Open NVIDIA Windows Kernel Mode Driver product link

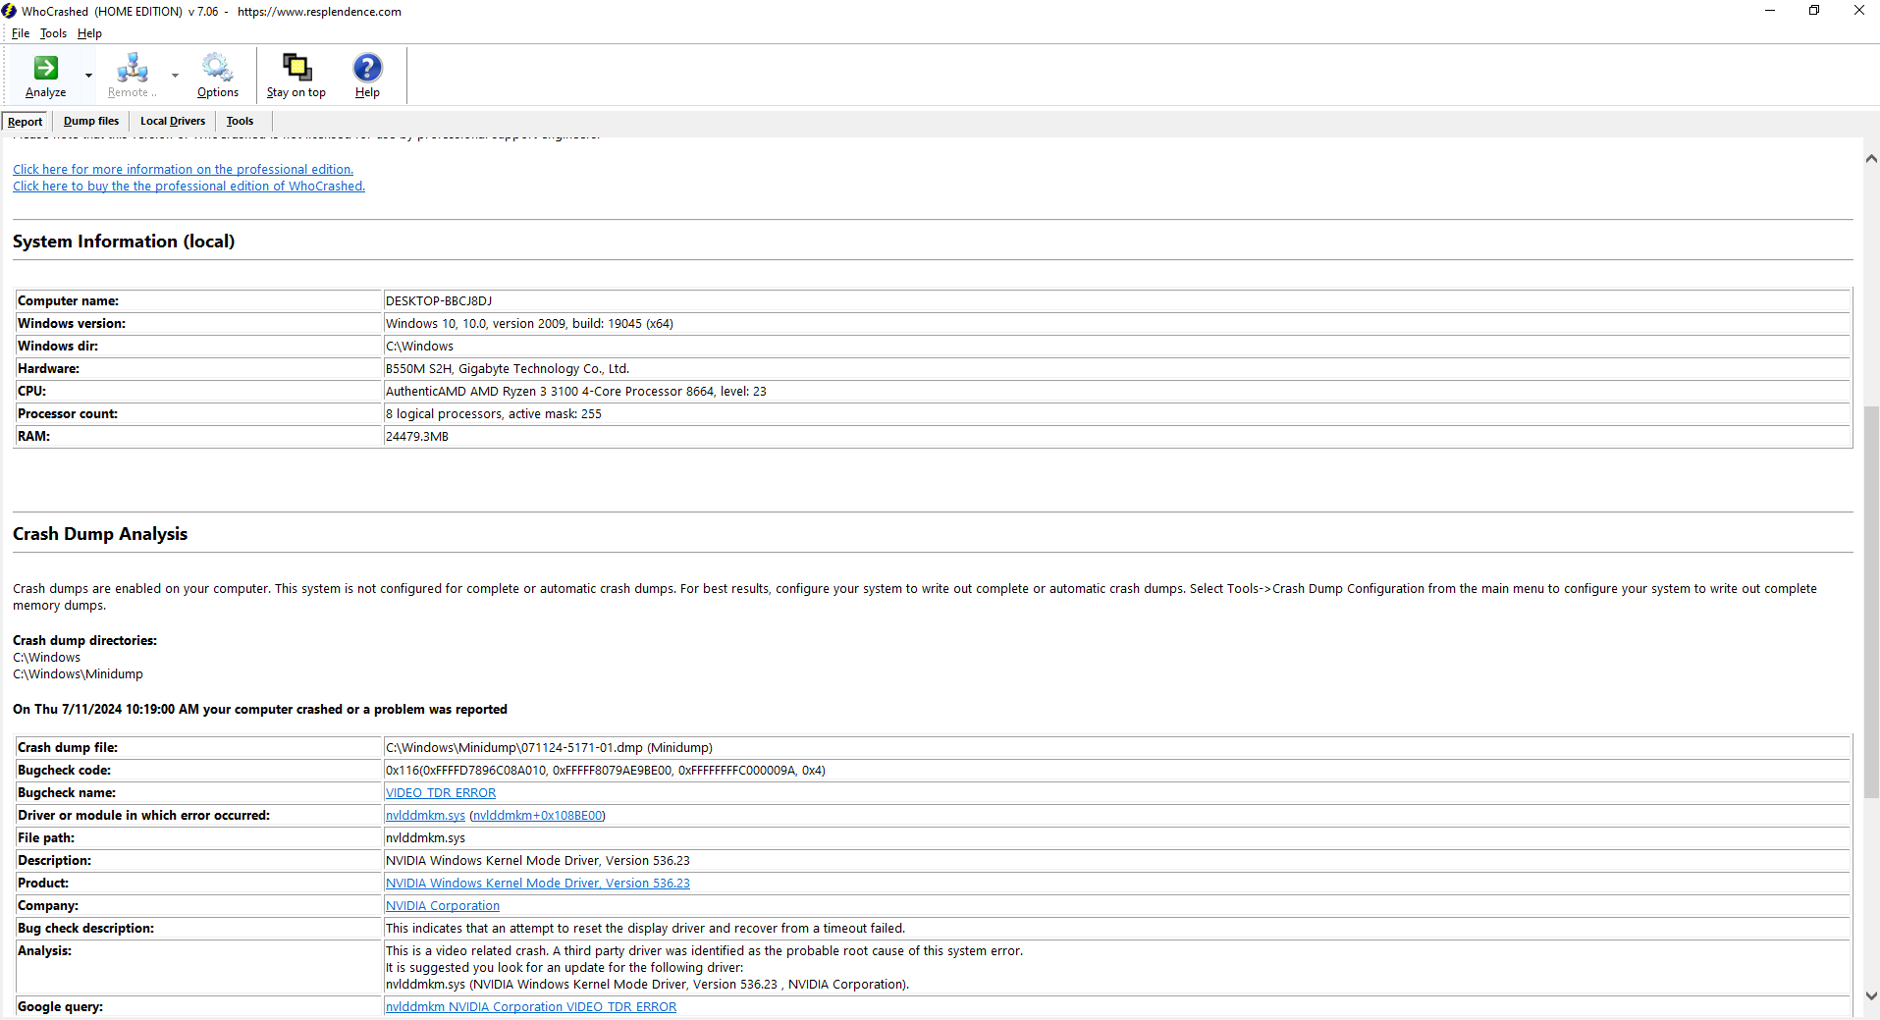pos(538,884)
